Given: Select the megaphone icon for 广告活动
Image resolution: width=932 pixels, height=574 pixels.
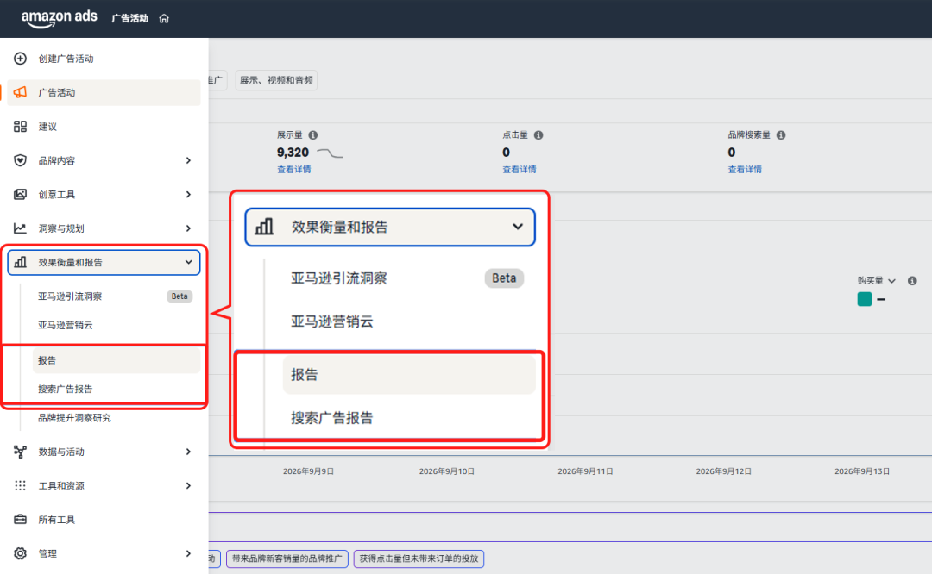Looking at the screenshot, I should pos(20,92).
